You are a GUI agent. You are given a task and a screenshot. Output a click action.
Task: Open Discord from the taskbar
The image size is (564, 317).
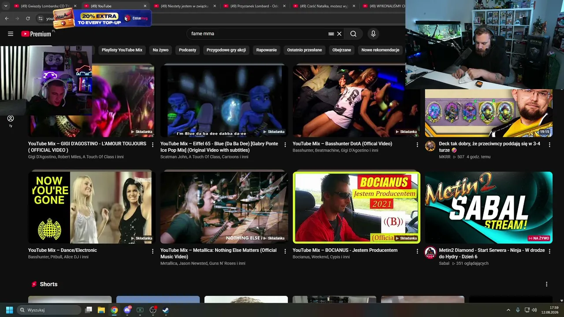click(127, 310)
